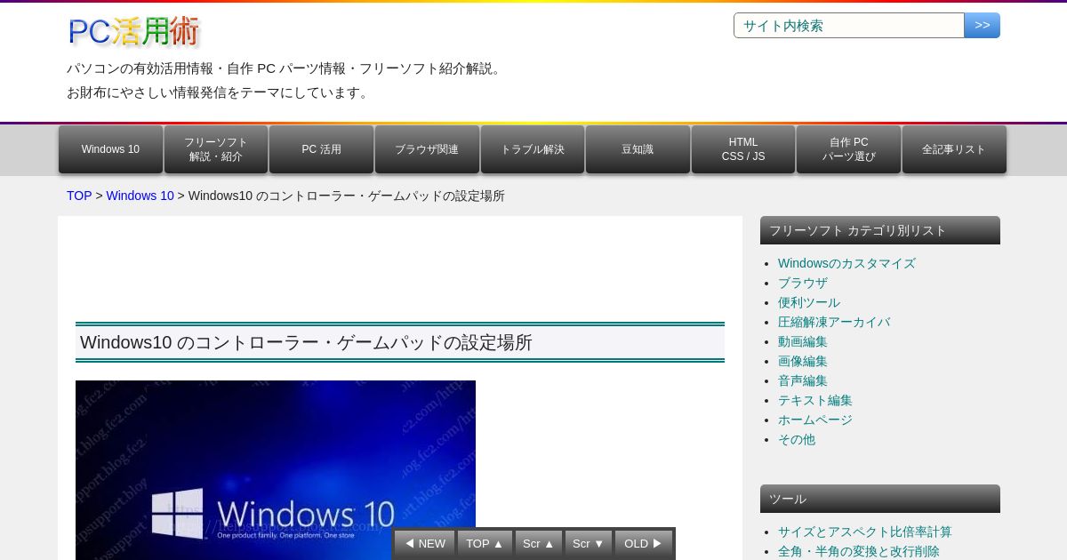
Task: Select the PC 活用 menu item
Action: [321, 149]
